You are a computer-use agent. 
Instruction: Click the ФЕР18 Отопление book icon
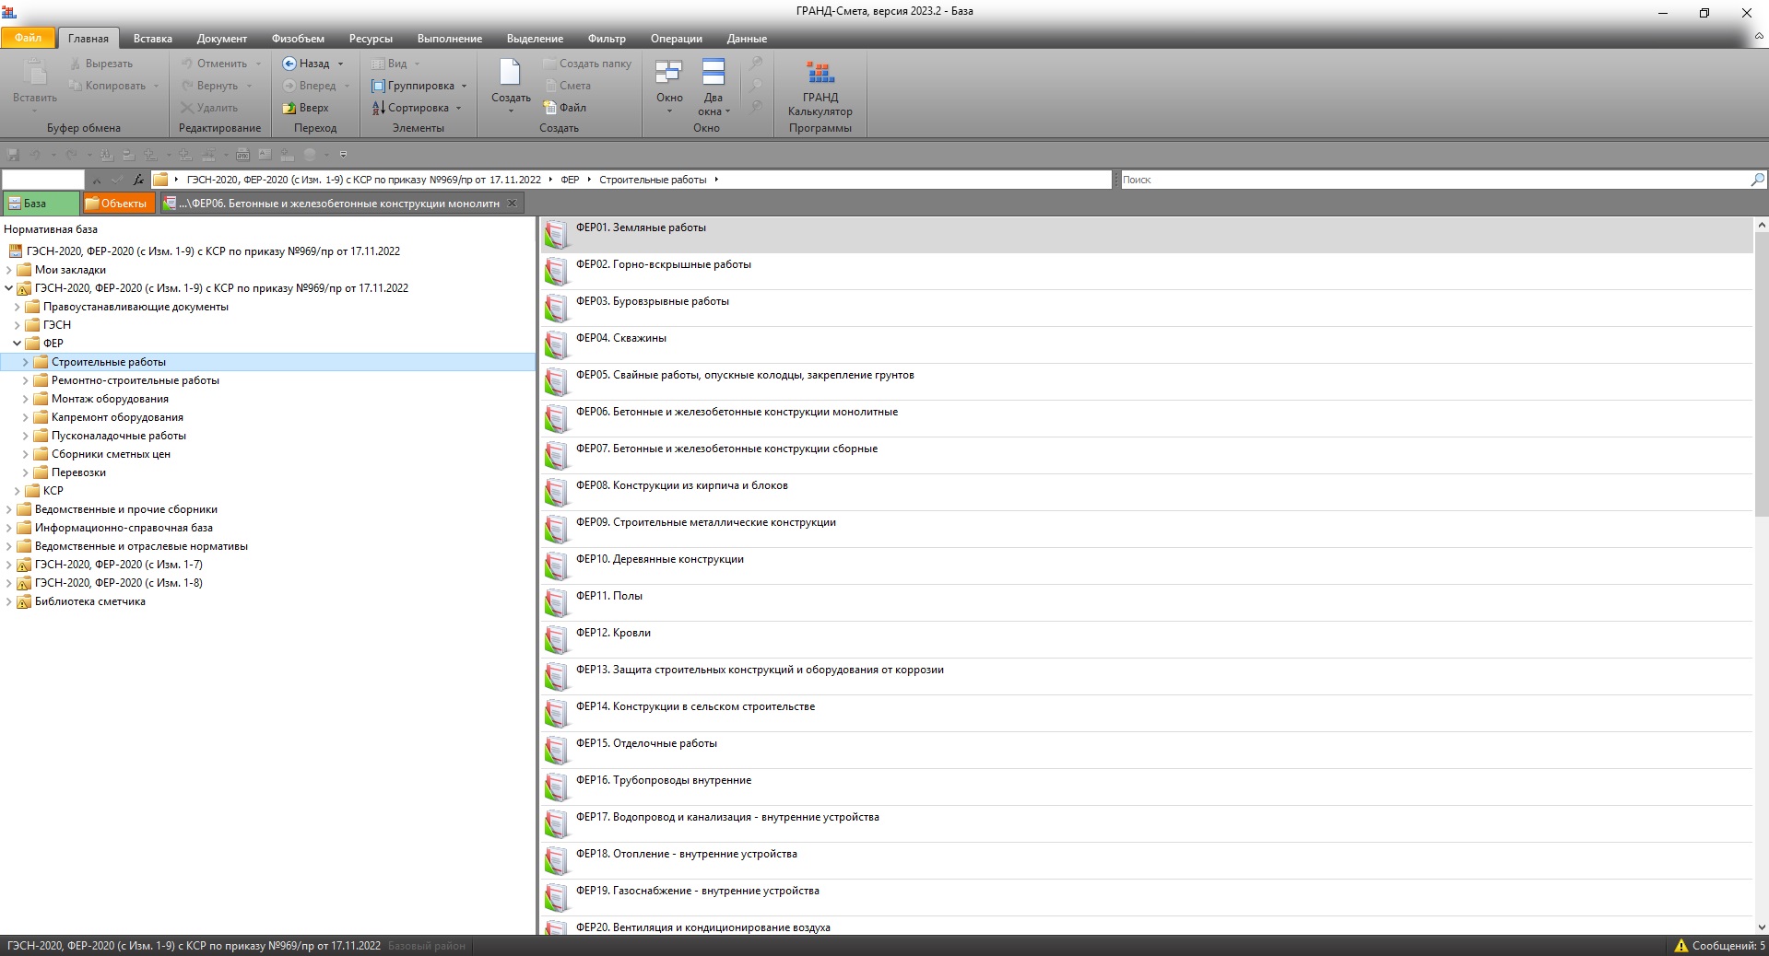[556, 861]
